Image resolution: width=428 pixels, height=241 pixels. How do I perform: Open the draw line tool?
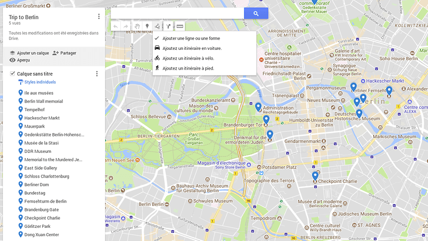click(x=157, y=26)
